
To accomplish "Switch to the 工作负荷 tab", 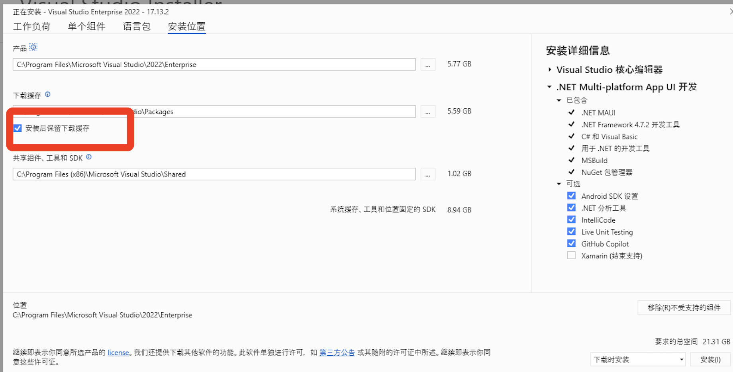I will coord(32,26).
